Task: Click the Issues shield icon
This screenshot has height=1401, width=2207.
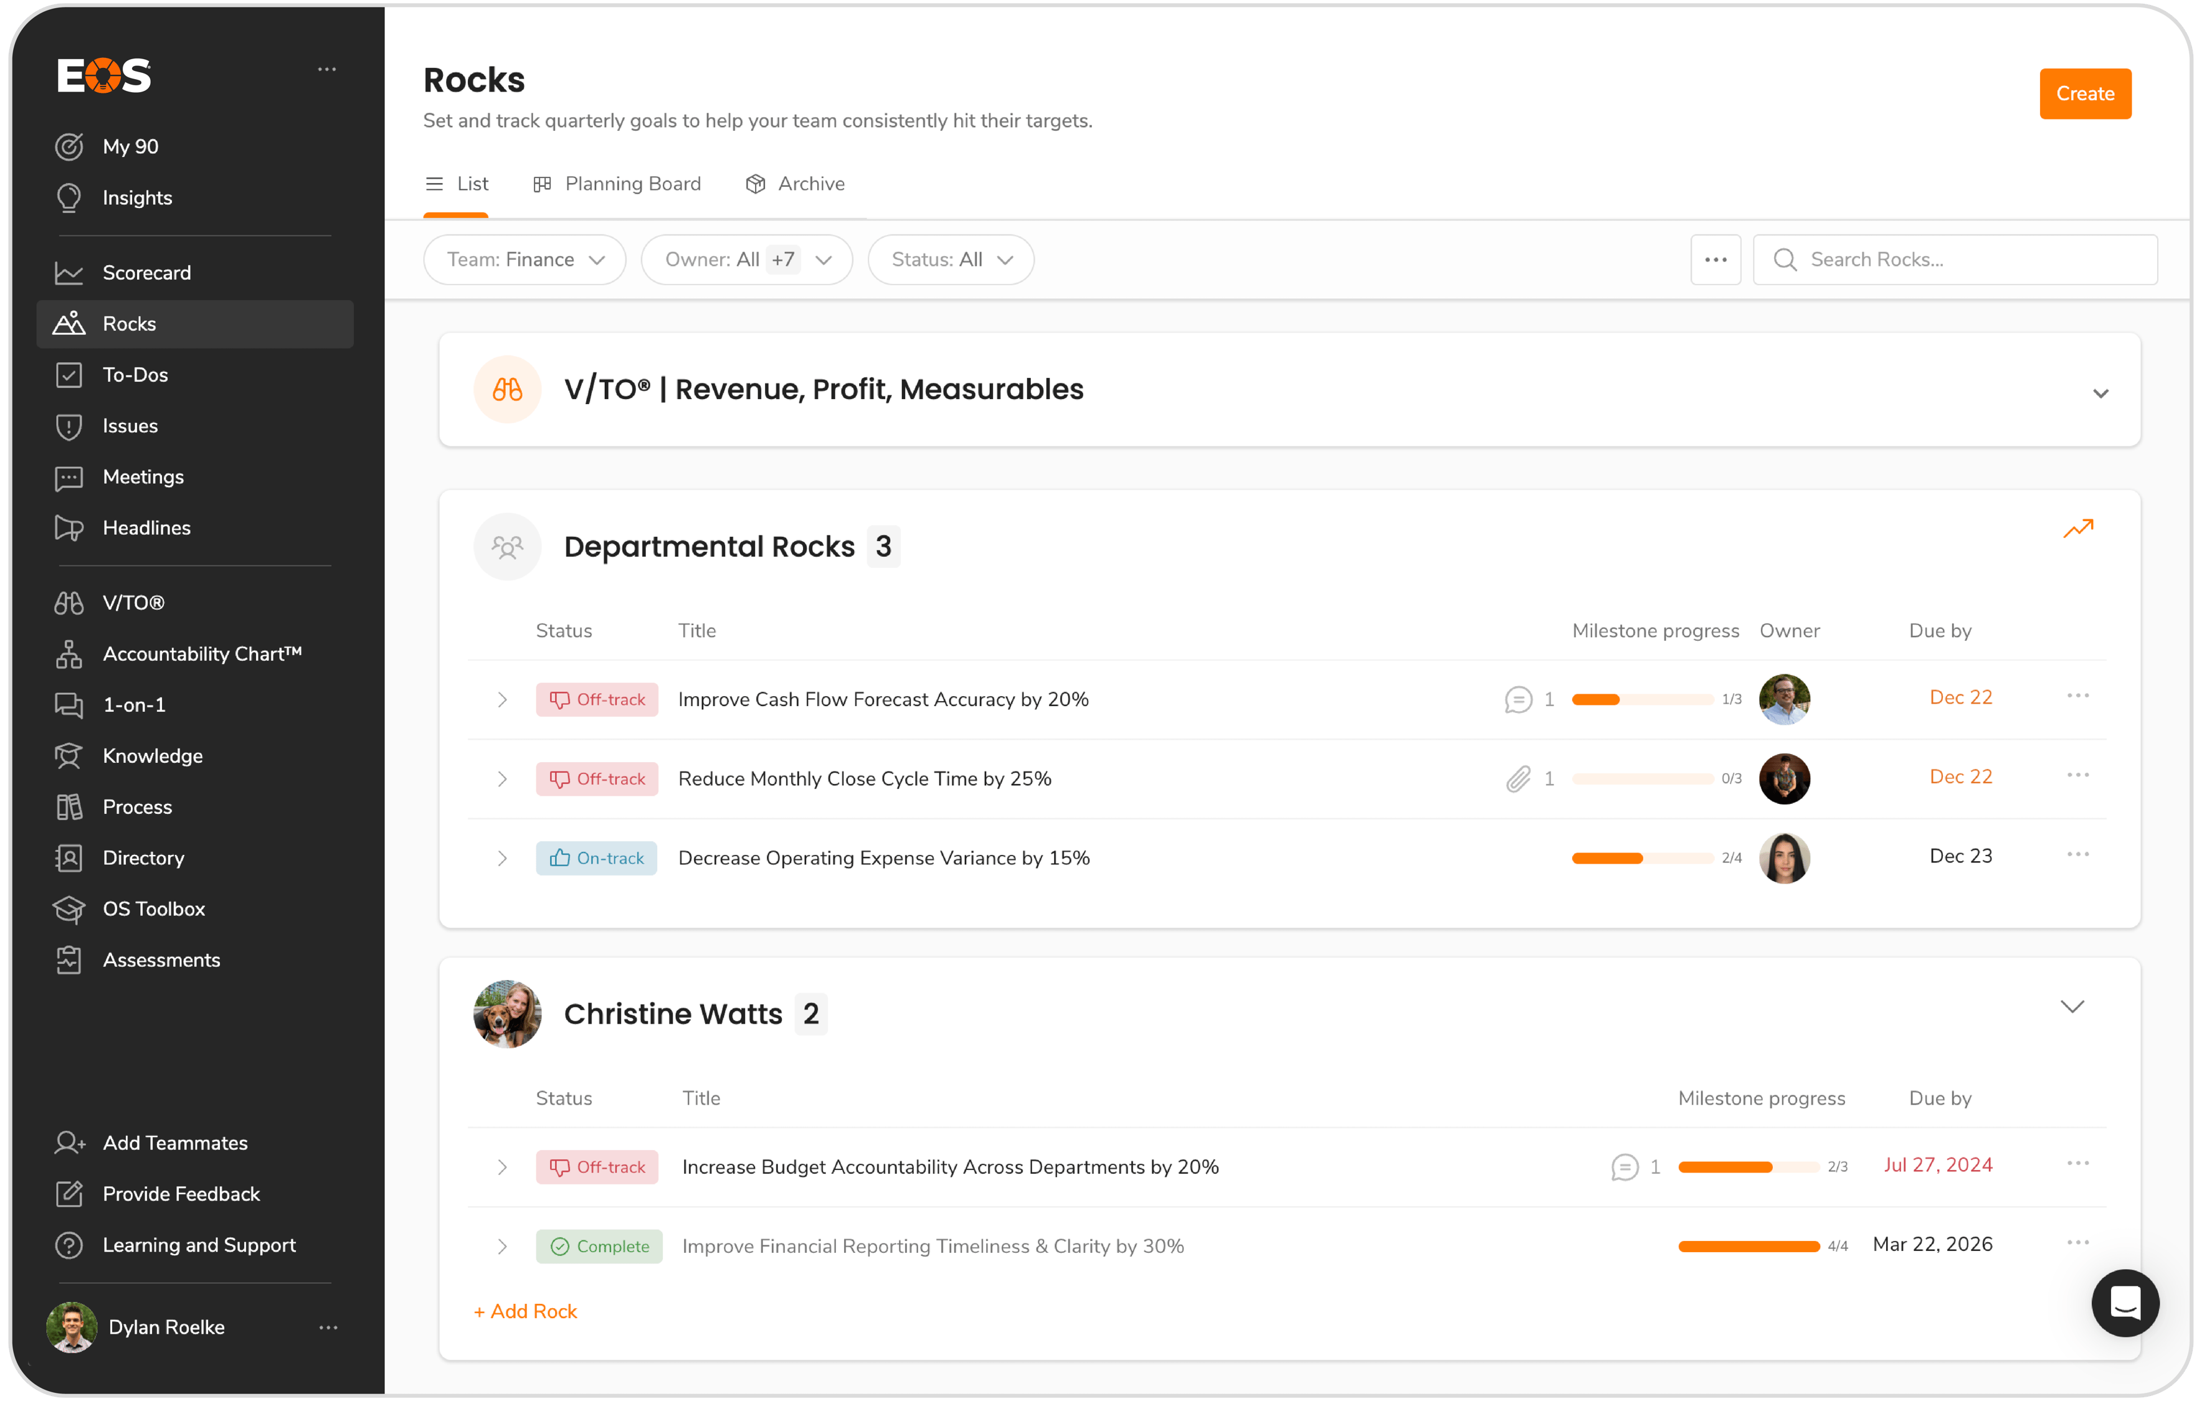Action: 69,426
